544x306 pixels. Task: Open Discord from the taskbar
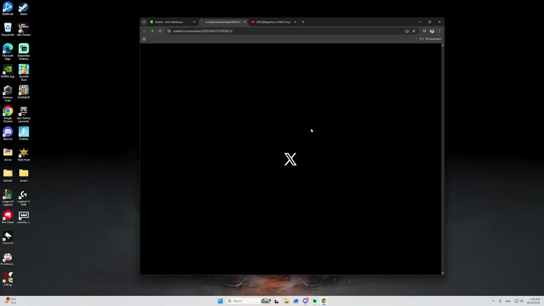tap(305, 301)
